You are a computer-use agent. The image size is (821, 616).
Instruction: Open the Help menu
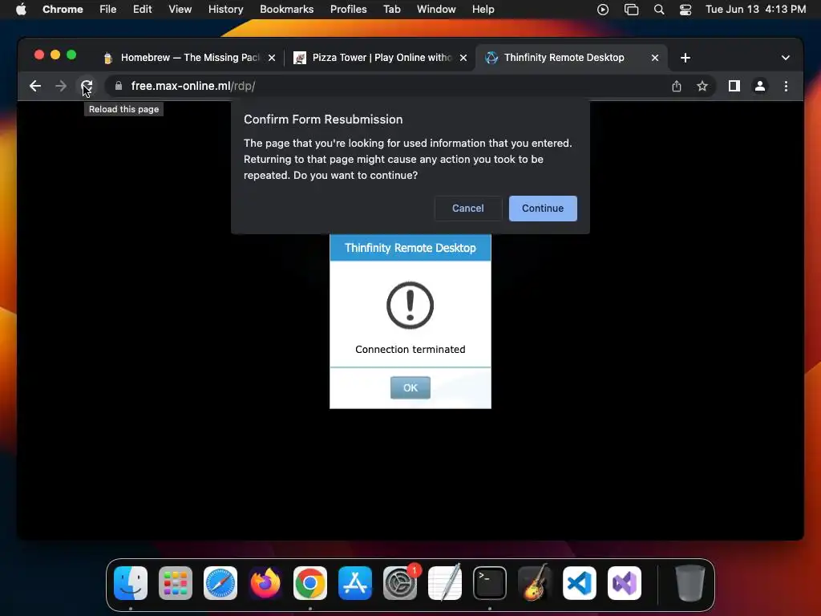483,10
